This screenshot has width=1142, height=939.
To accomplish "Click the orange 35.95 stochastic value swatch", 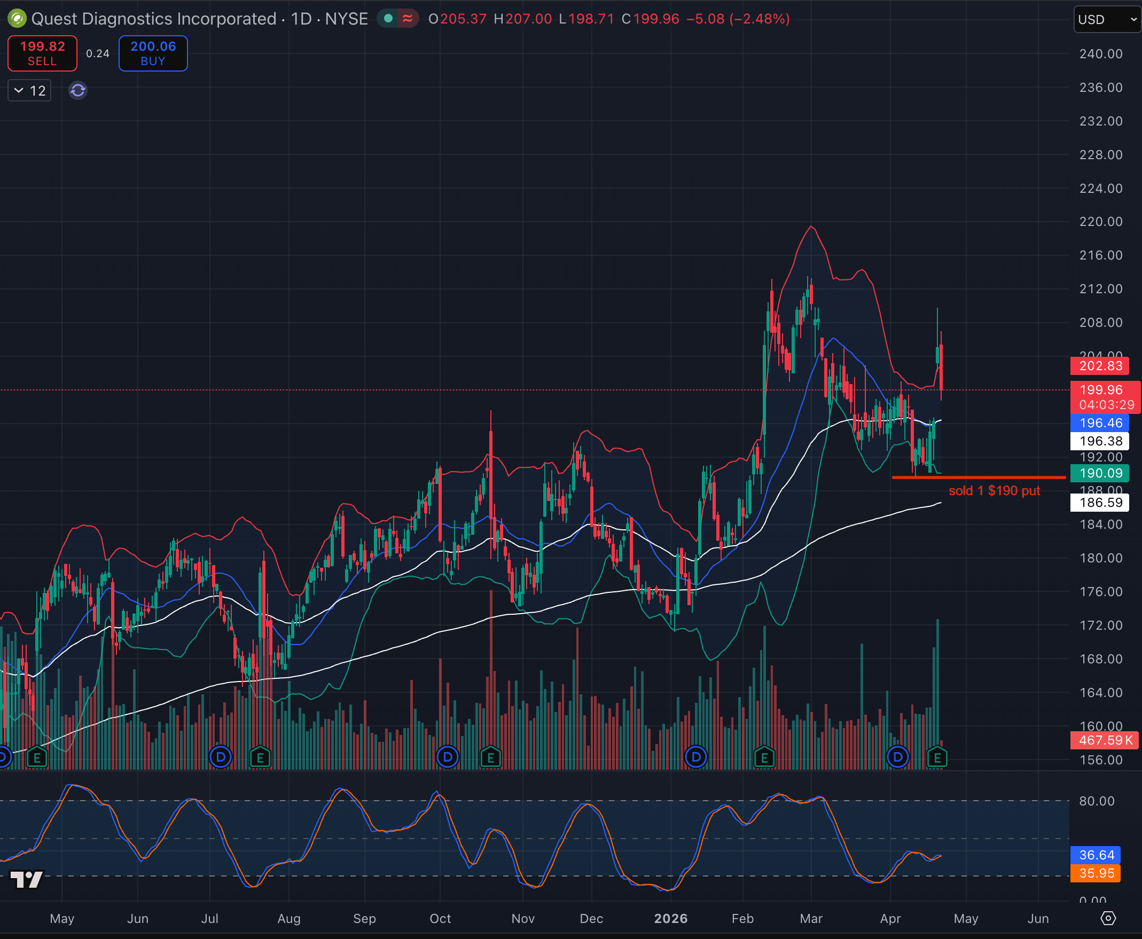I will tap(1096, 872).
